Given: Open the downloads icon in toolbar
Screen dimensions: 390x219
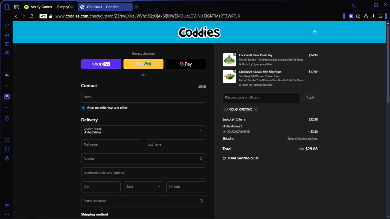Looking at the screenshot, I should coord(373,16).
